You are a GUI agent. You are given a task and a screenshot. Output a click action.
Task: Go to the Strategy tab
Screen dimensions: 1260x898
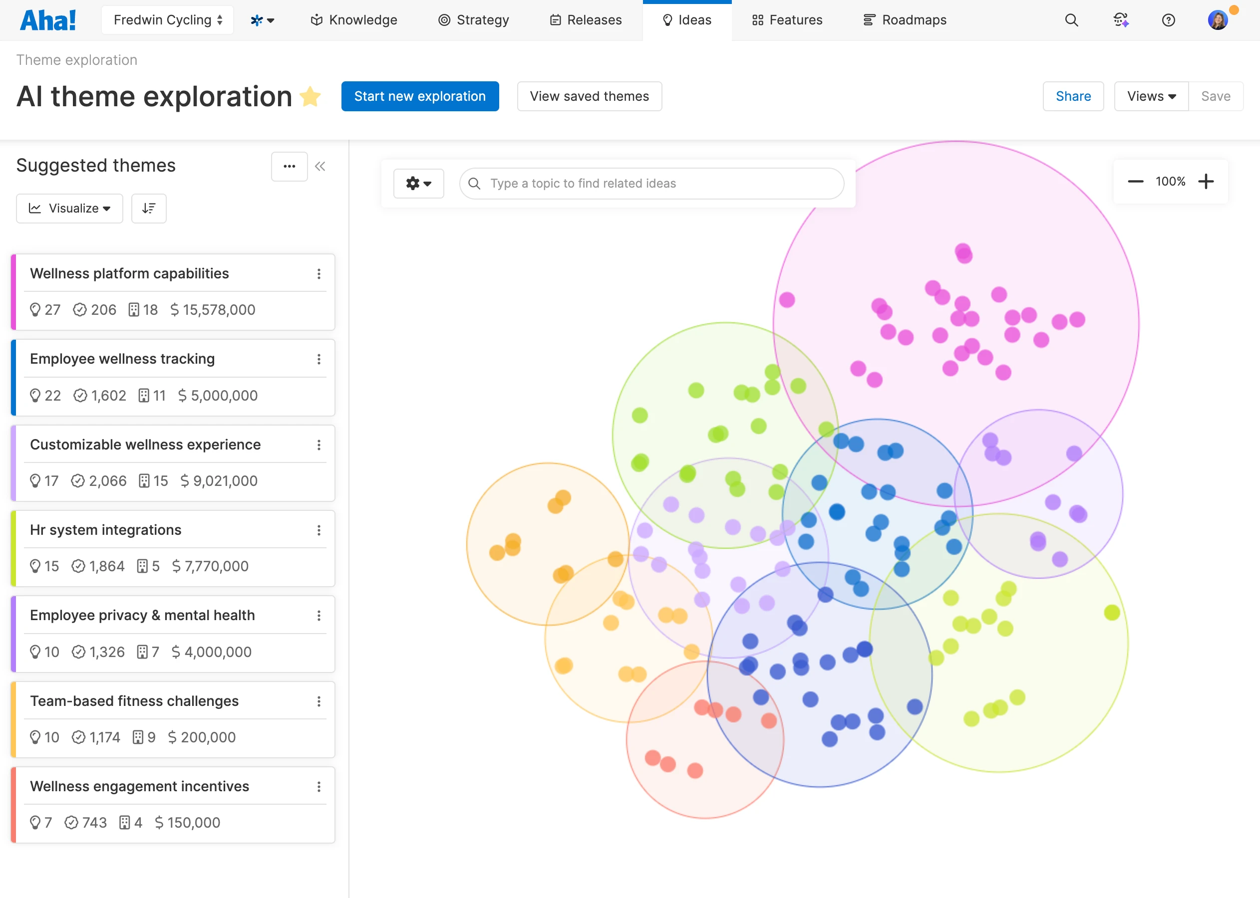click(474, 20)
